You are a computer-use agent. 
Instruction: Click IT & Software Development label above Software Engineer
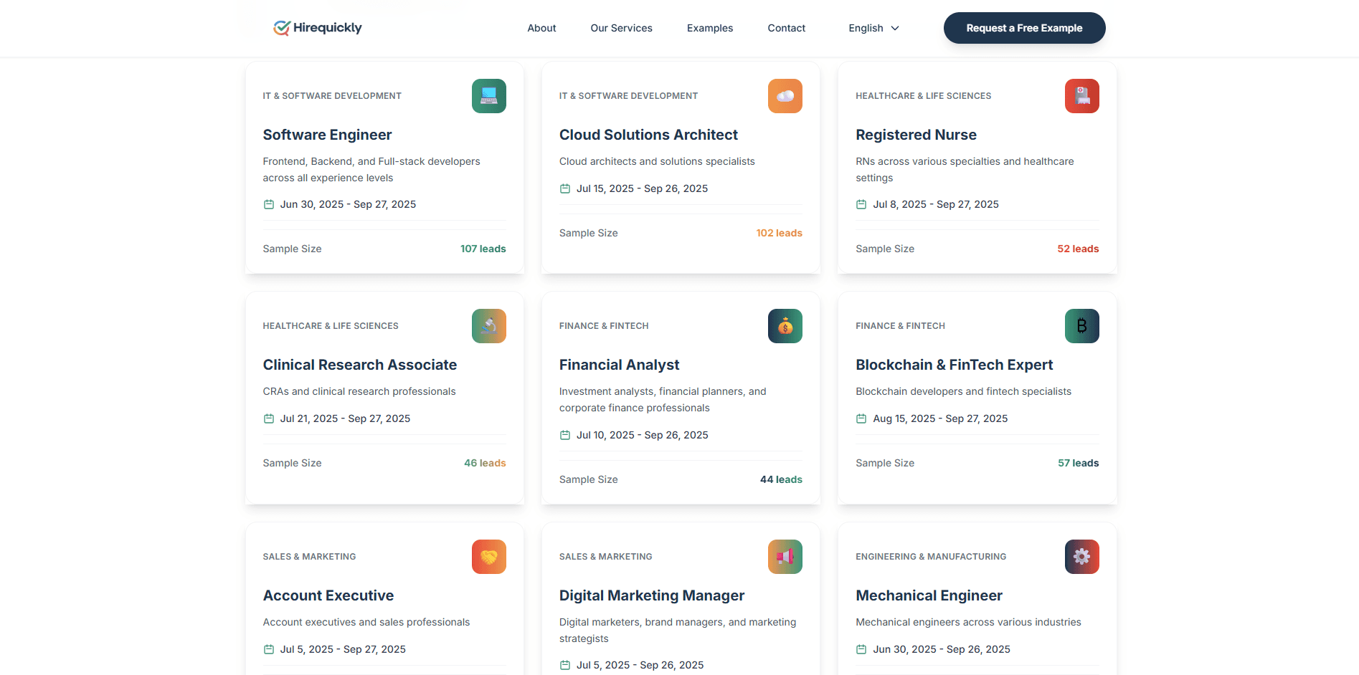tap(332, 96)
